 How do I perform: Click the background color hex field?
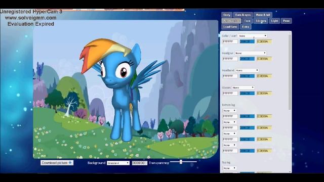pyautogui.click(x=140, y=163)
